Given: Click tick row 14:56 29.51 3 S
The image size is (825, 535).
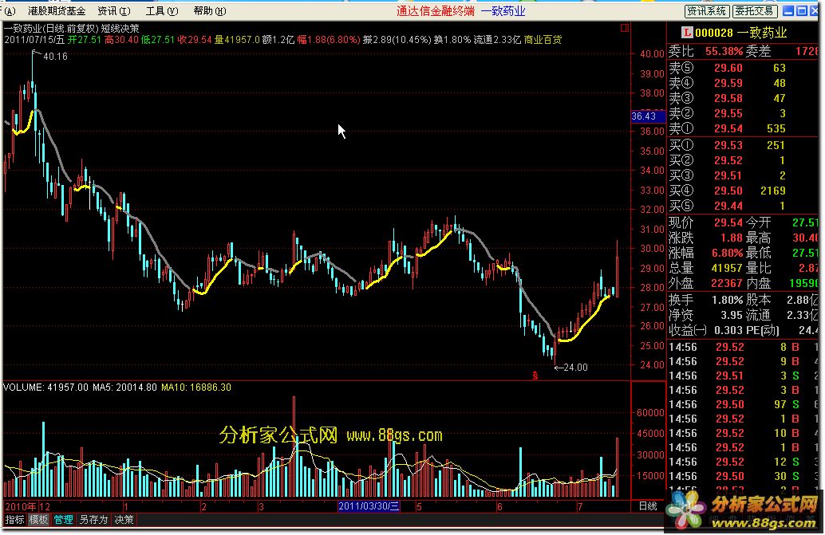Looking at the screenshot, I should 743,376.
